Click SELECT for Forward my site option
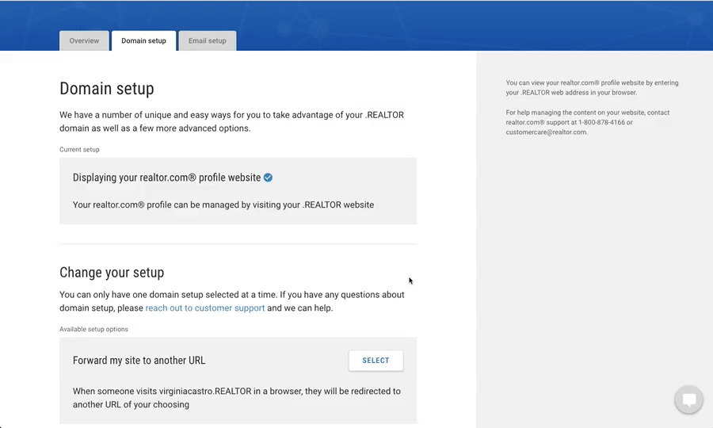Screen dimensions: 713x428 (376, 360)
